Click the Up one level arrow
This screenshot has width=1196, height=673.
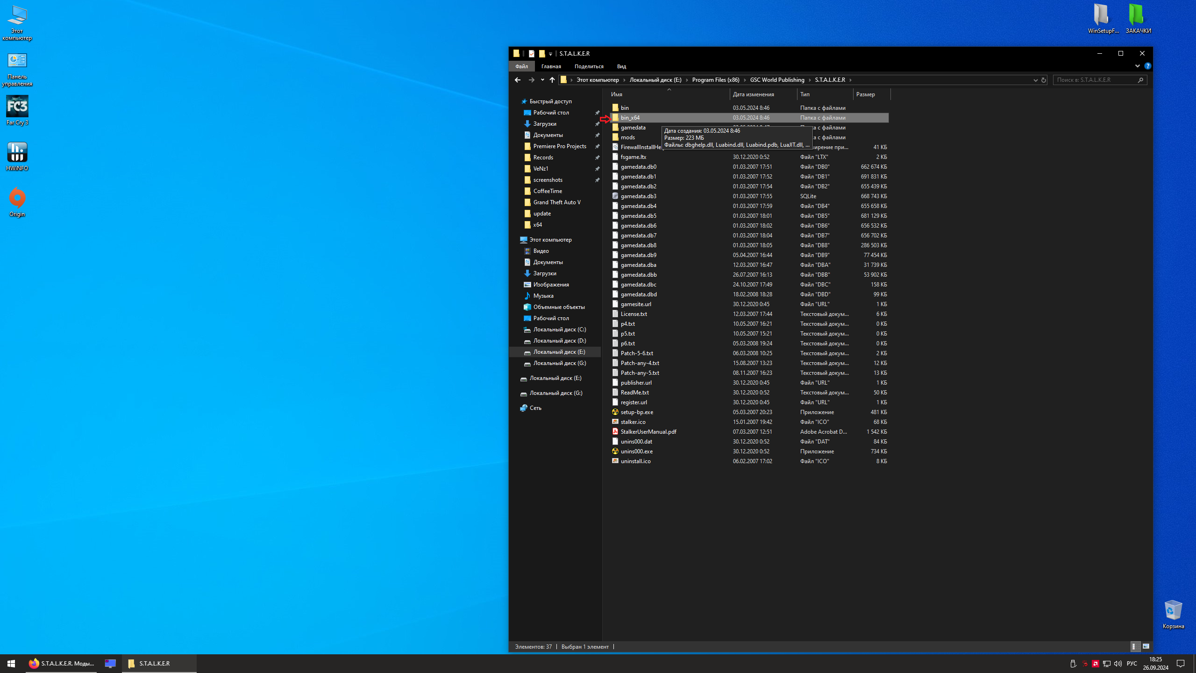pyautogui.click(x=552, y=80)
